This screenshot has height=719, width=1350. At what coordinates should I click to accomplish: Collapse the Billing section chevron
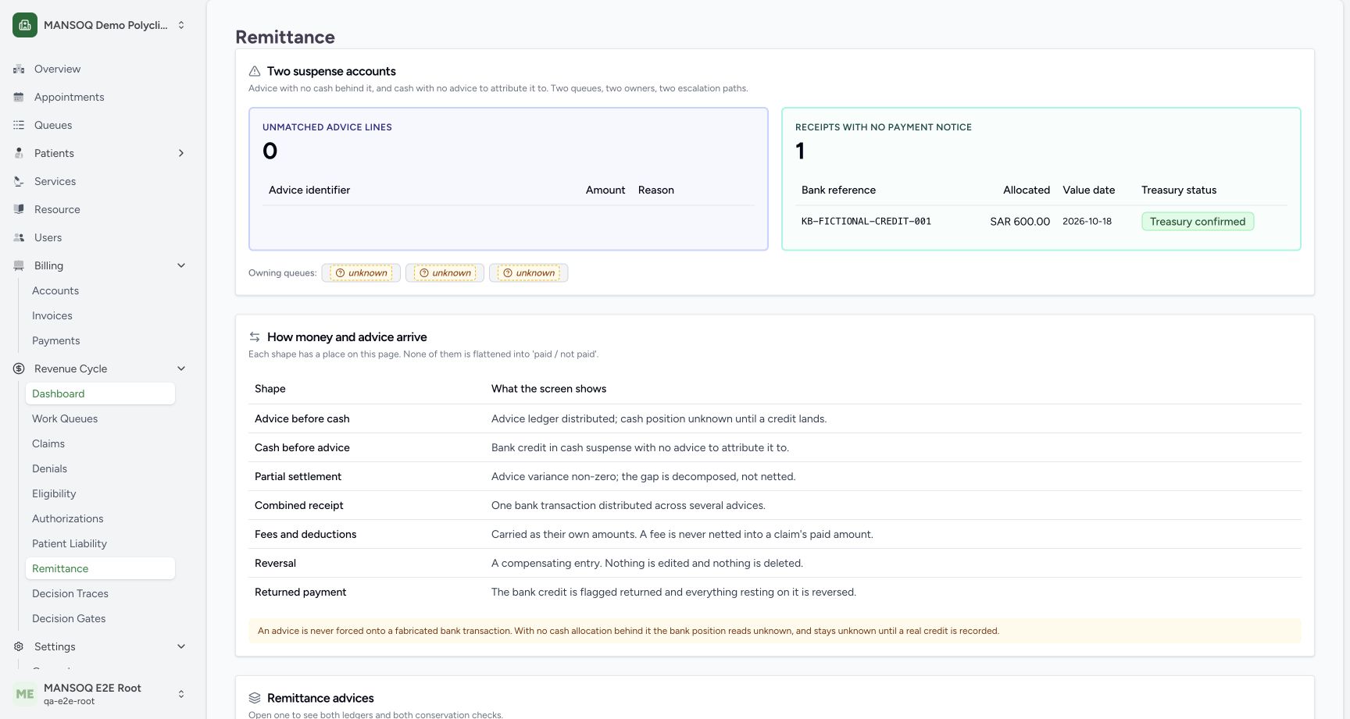point(181,265)
